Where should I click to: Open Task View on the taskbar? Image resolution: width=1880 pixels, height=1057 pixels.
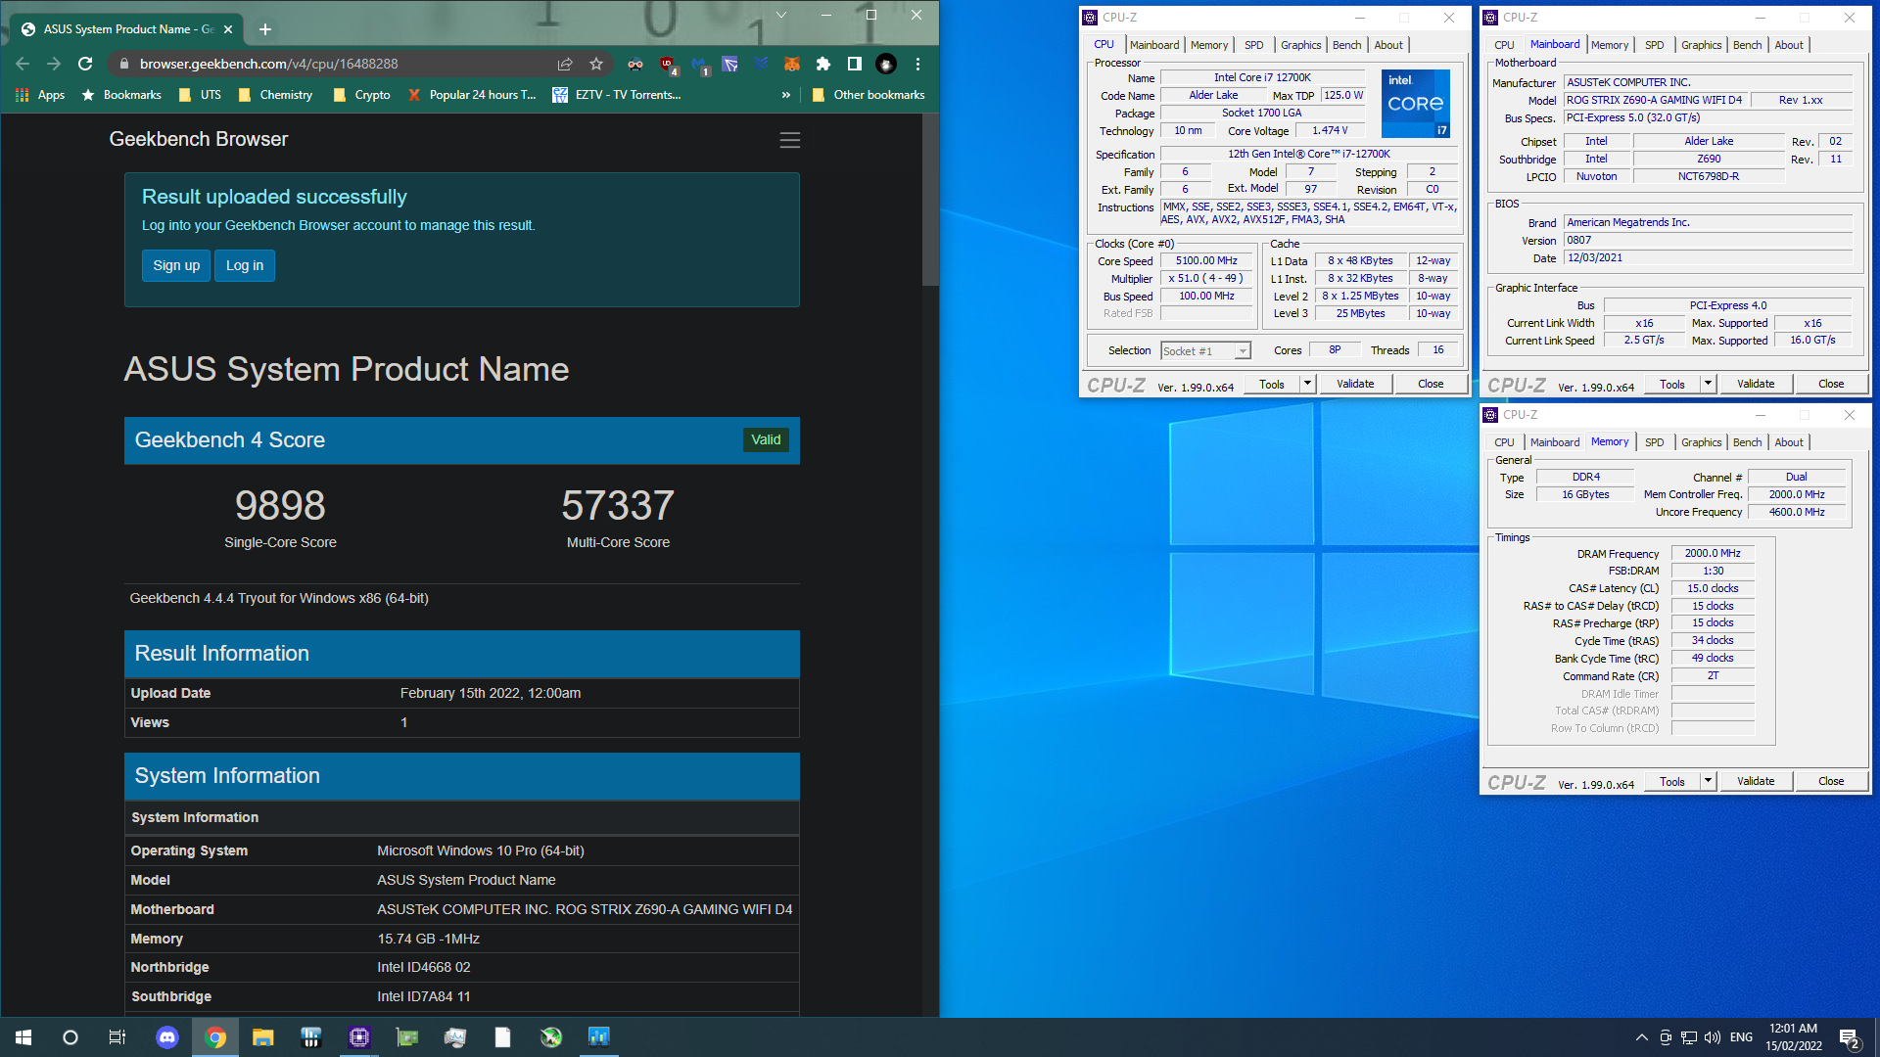(117, 1037)
